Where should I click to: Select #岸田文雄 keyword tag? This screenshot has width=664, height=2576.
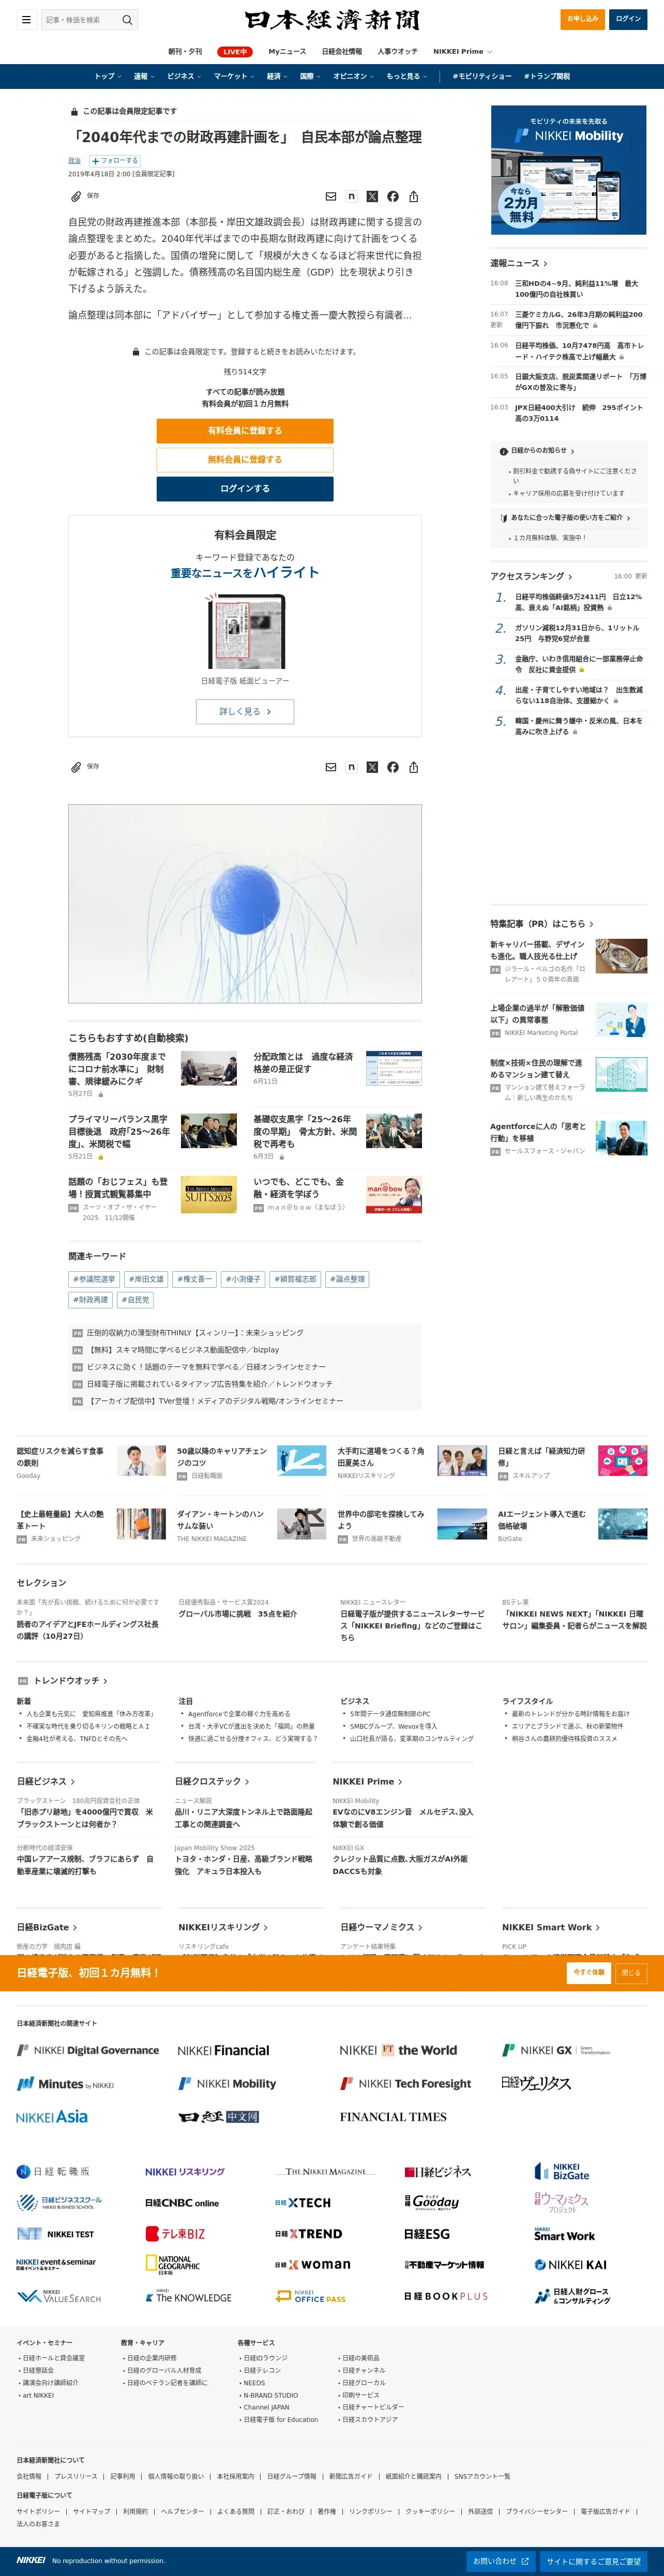pos(146,1279)
